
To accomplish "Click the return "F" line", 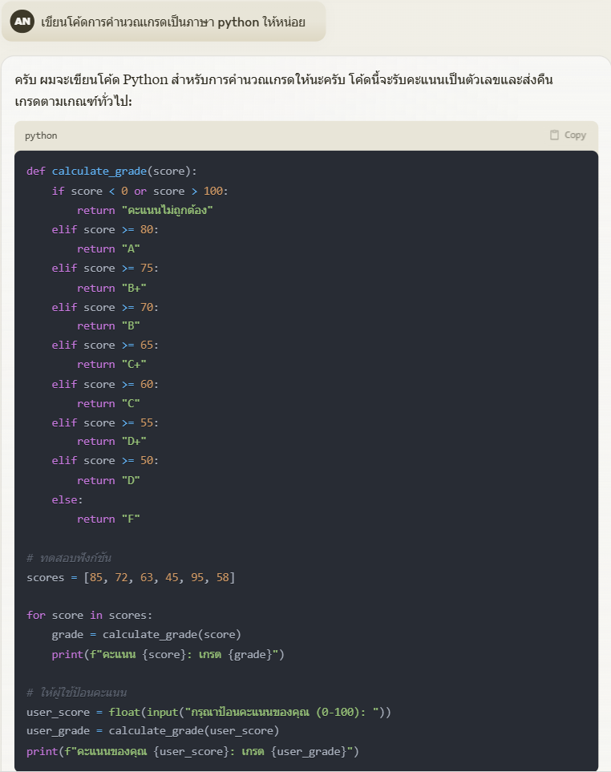I will pyautogui.click(x=108, y=519).
